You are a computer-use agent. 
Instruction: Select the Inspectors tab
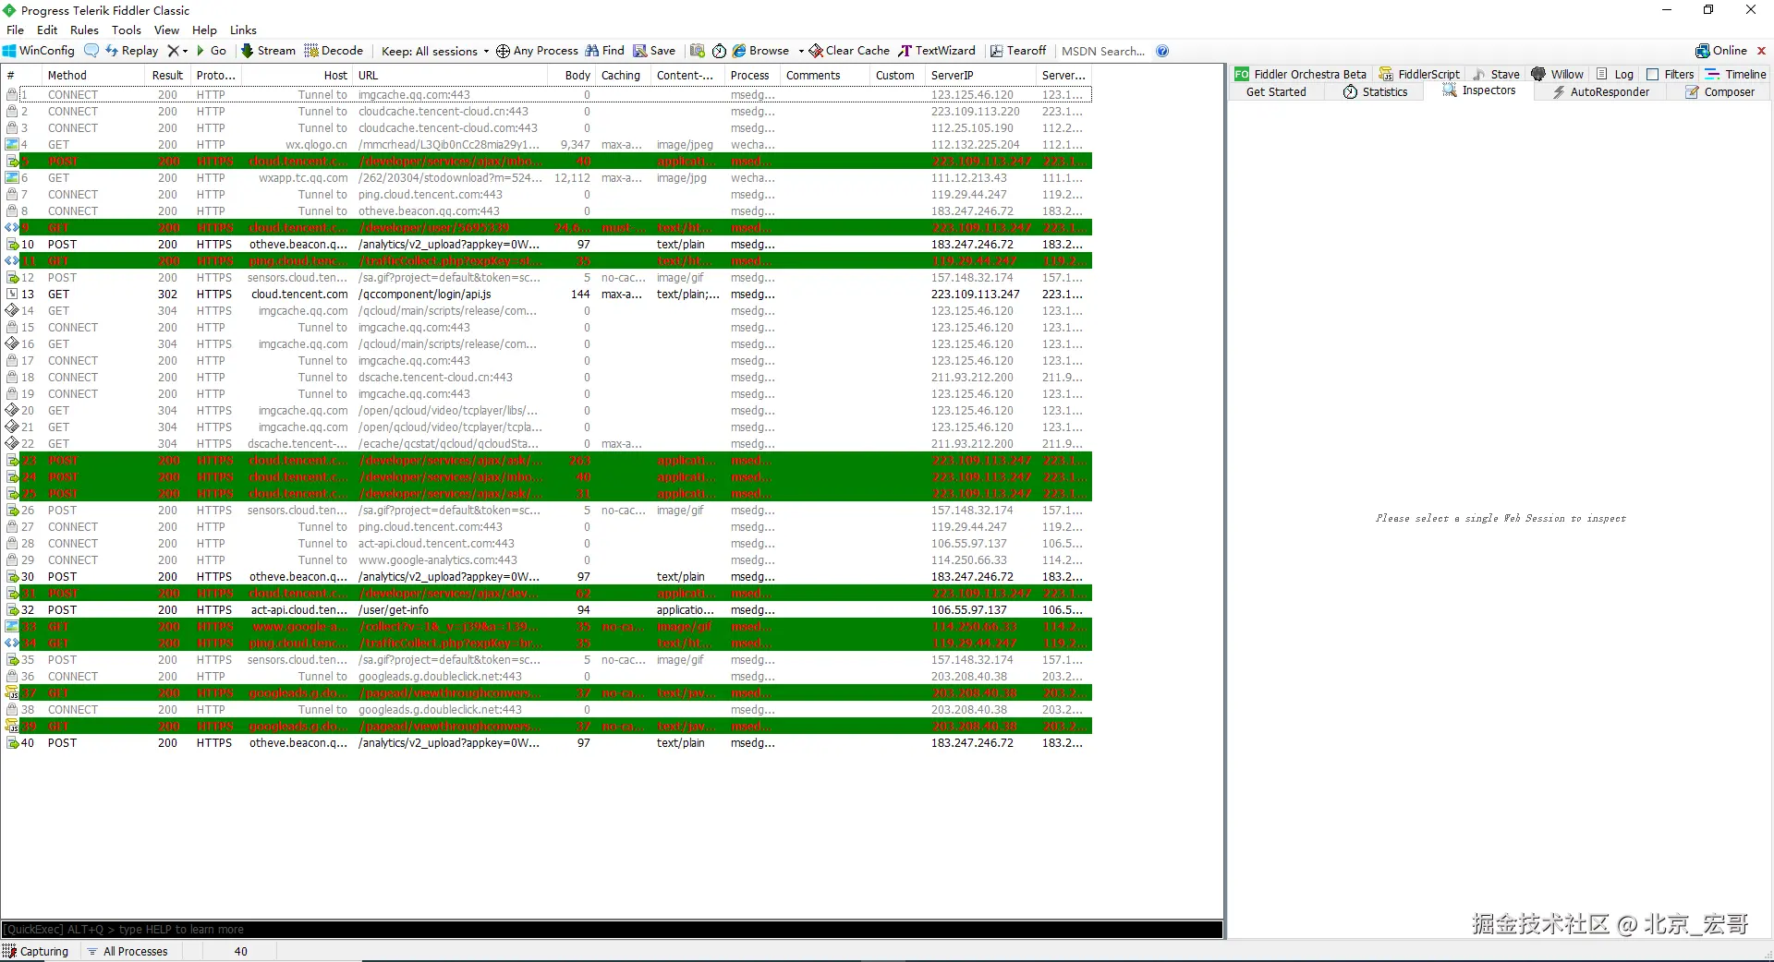(x=1479, y=90)
